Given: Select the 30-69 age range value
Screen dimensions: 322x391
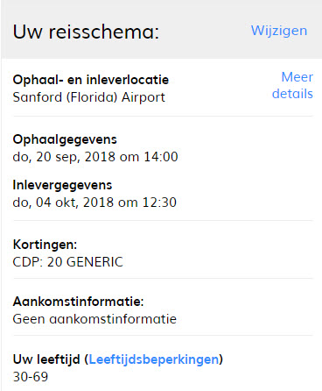Looking at the screenshot, I should pos(31,377).
